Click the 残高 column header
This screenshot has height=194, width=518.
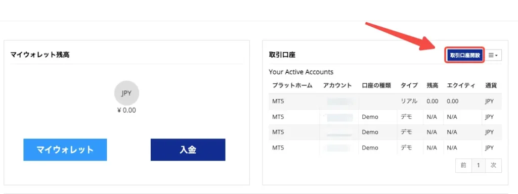(x=432, y=85)
